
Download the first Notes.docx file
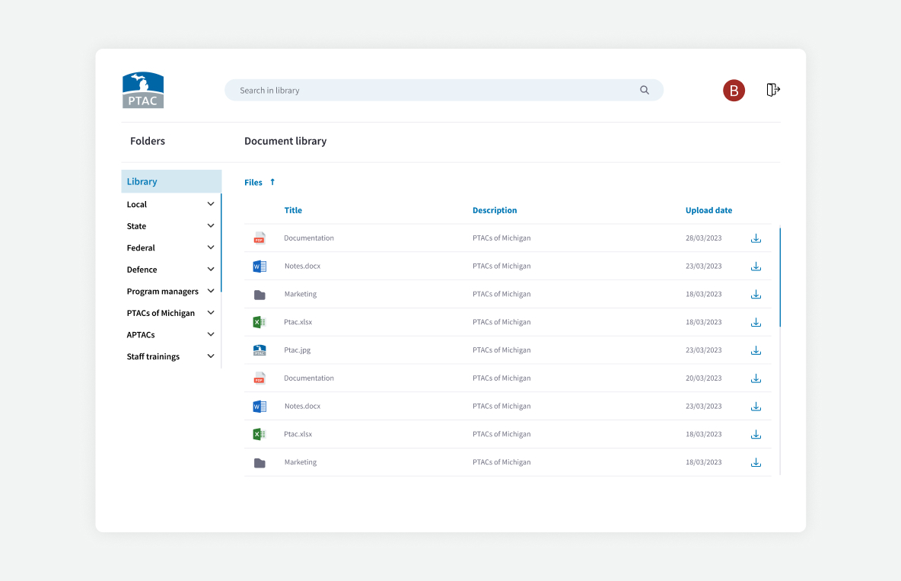[x=756, y=267]
